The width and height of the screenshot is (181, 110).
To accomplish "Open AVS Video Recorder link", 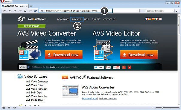I will (36, 96).
